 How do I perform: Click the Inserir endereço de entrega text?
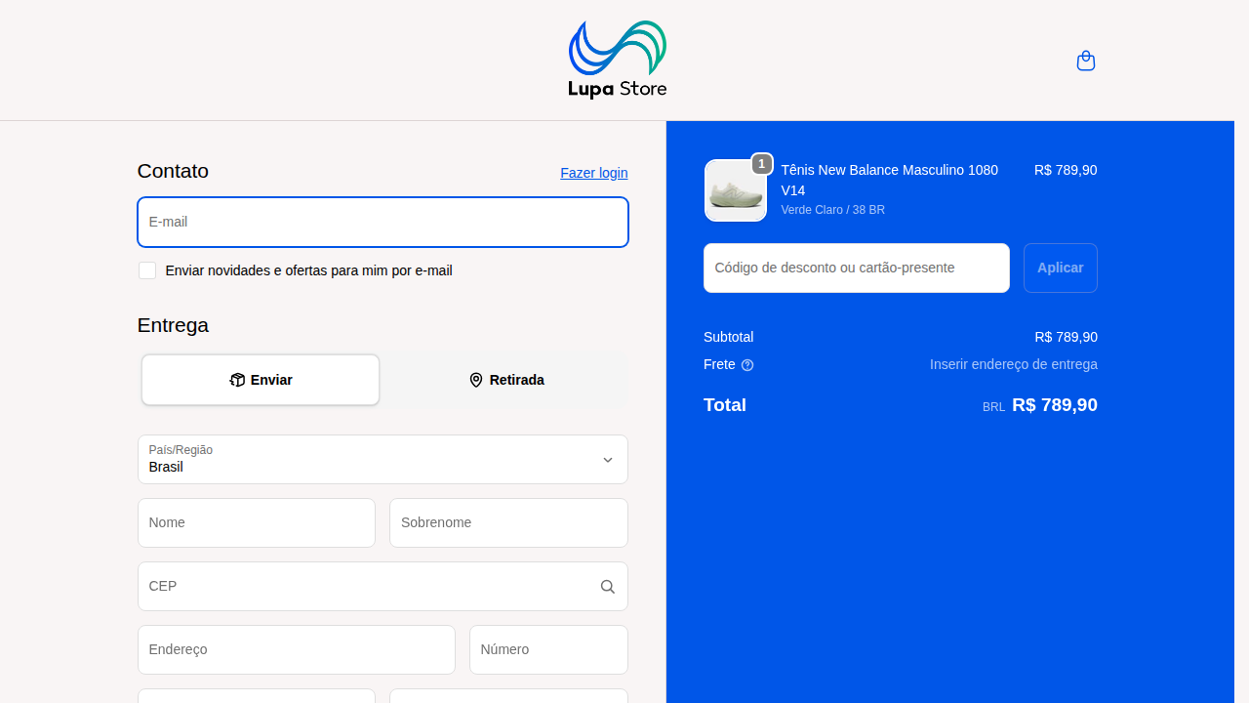[x=1014, y=364]
